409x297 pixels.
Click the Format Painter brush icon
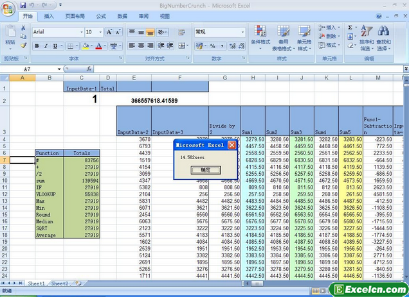23,45
